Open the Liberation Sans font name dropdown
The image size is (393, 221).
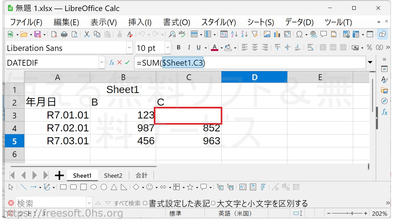tap(129, 48)
